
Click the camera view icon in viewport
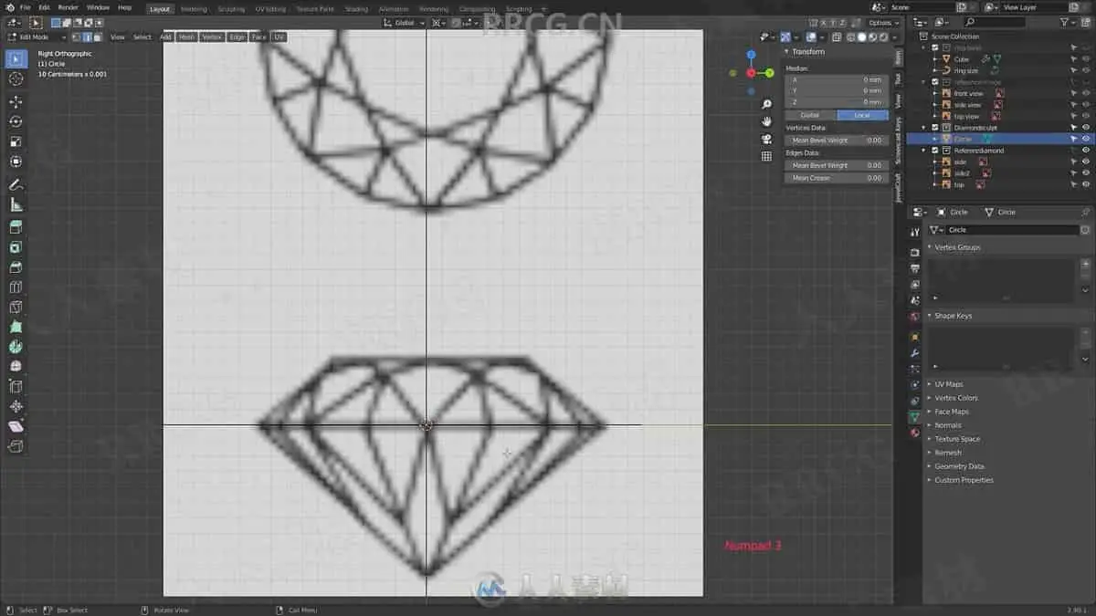point(766,139)
